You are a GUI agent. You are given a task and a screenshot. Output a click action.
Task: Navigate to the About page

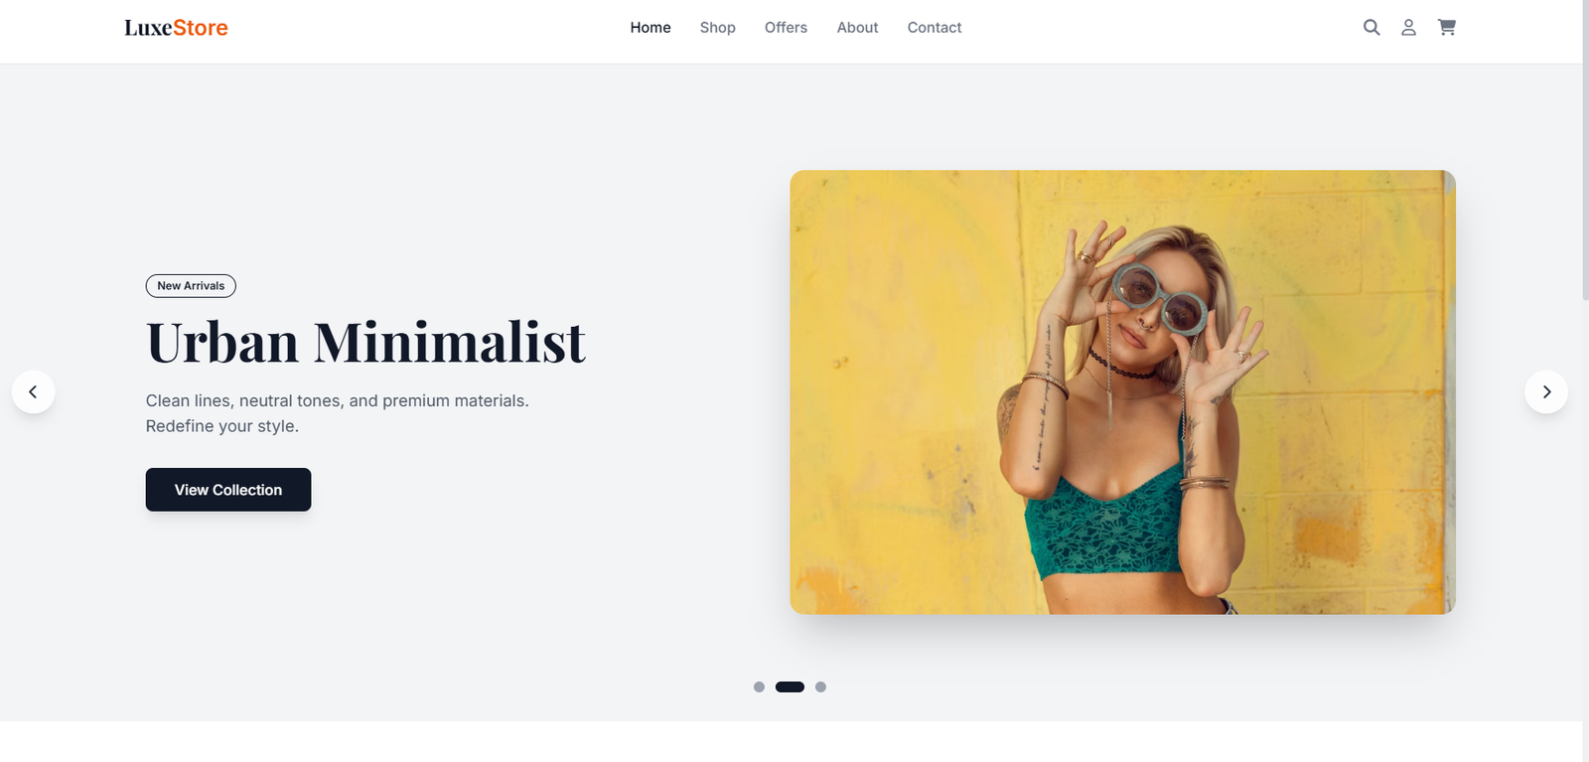pos(857,28)
